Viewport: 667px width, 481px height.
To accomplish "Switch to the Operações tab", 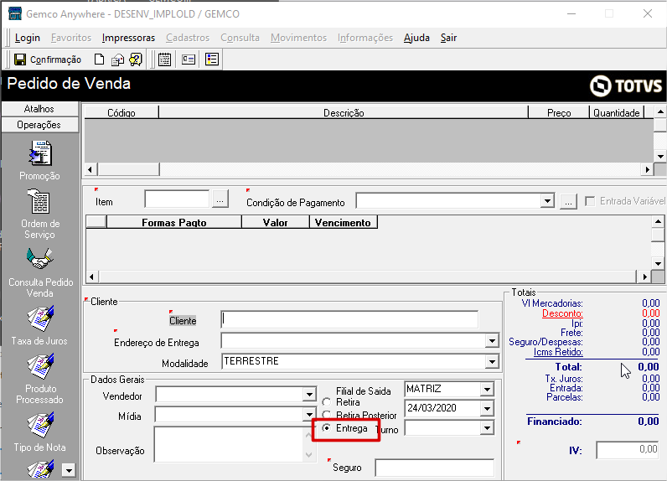I will point(40,125).
